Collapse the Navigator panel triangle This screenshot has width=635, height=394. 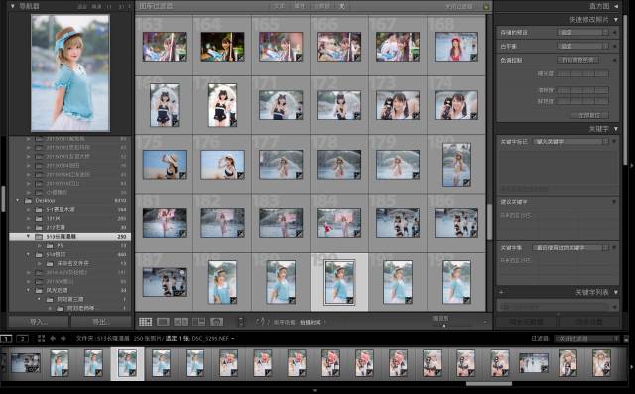point(13,7)
